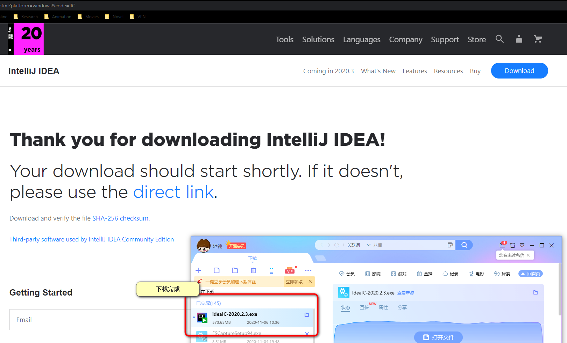Switch to the 属性 tab
Viewport: 567px width, 343px height.
coord(383,307)
